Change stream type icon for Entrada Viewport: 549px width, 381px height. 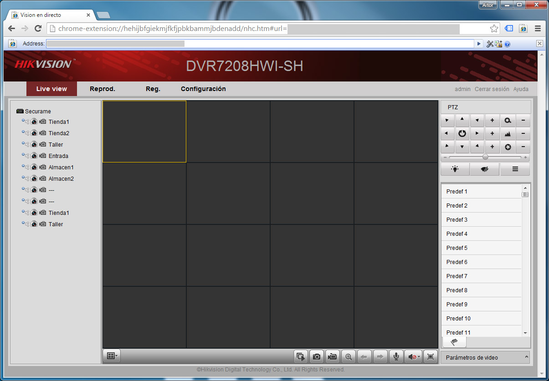coord(26,156)
